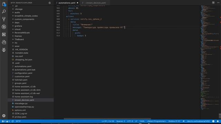Open the .homekit.state file
Image resolution: width=221 pixels, height=124 pixels.
(x=21, y=53)
